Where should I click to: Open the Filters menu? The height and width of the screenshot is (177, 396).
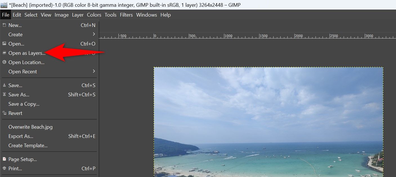(126, 15)
